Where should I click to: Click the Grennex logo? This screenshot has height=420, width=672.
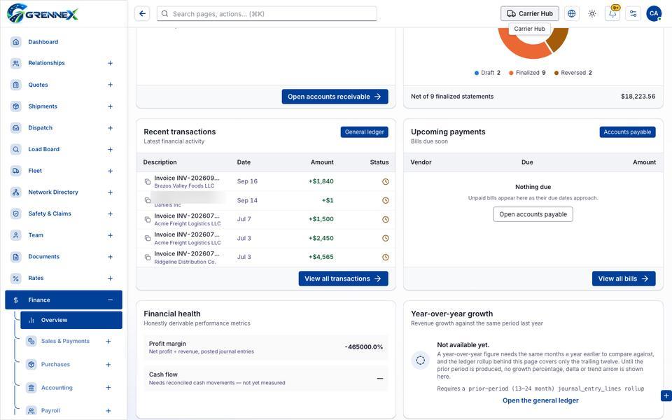pyautogui.click(x=43, y=13)
